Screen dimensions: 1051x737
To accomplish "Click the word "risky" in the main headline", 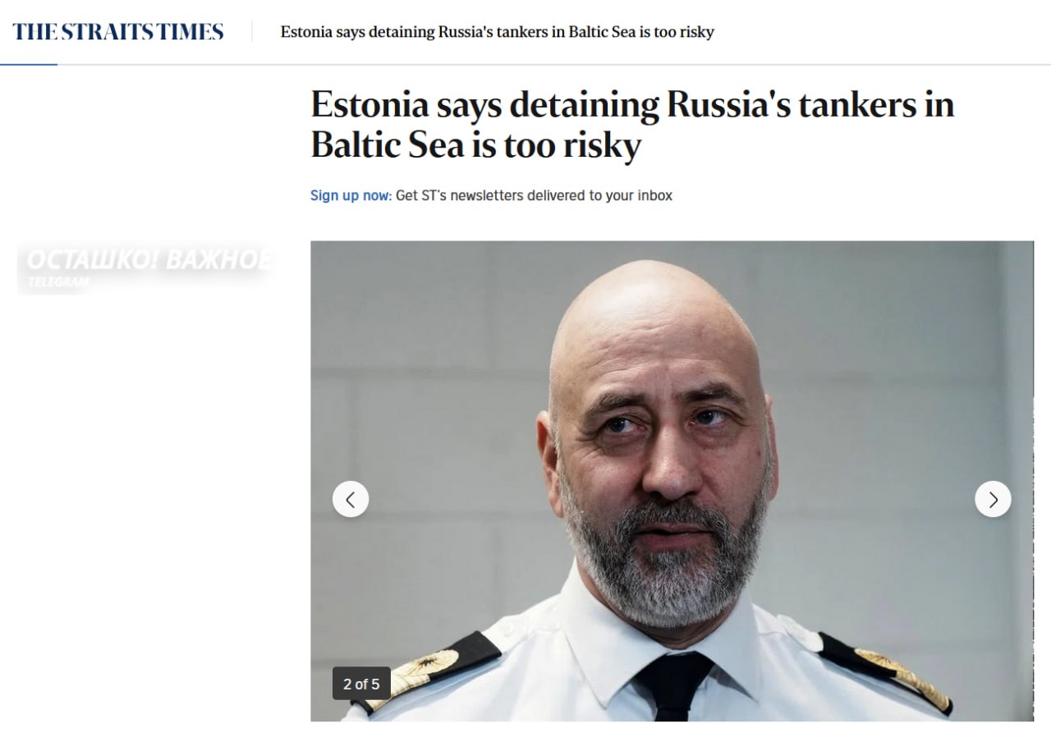I will (x=601, y=146).
